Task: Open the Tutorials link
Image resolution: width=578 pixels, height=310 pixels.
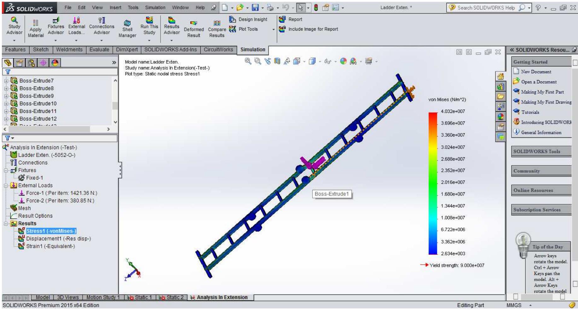Action: (x=530, y=112)
